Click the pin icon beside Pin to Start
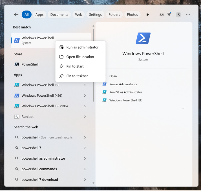 pos(61,66)
